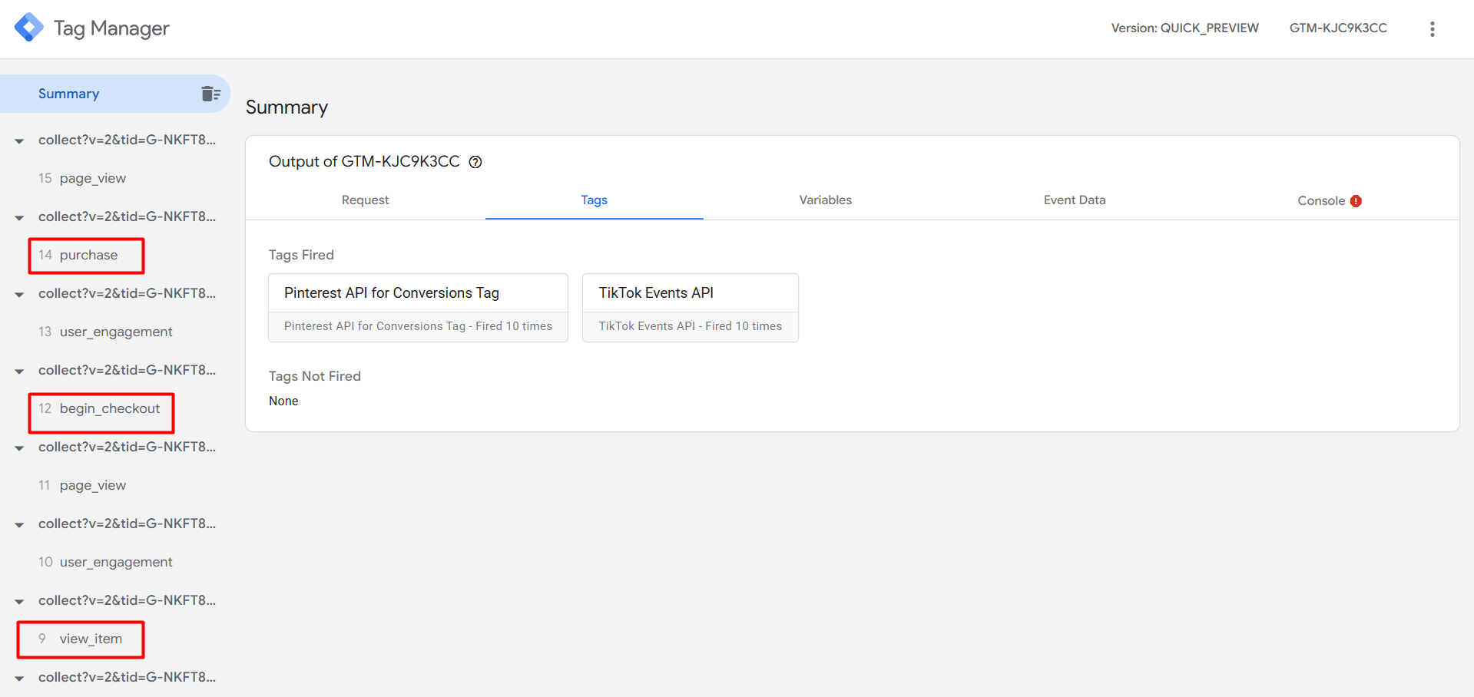Collapse the request group above begin_checkout
Viewport: 1474px width, 697px height.
(19, 371)
